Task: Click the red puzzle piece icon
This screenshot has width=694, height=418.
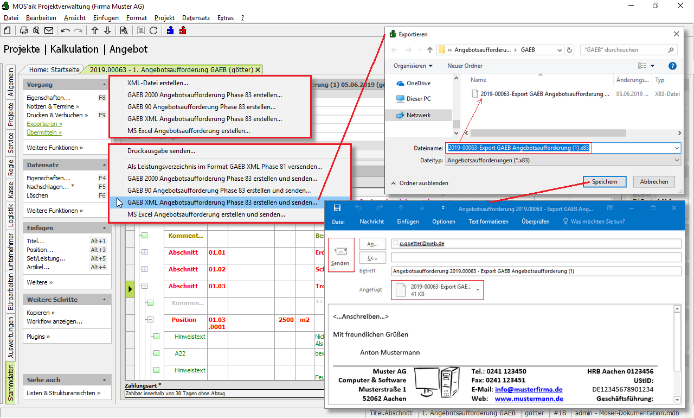Action: pos(183,30)
